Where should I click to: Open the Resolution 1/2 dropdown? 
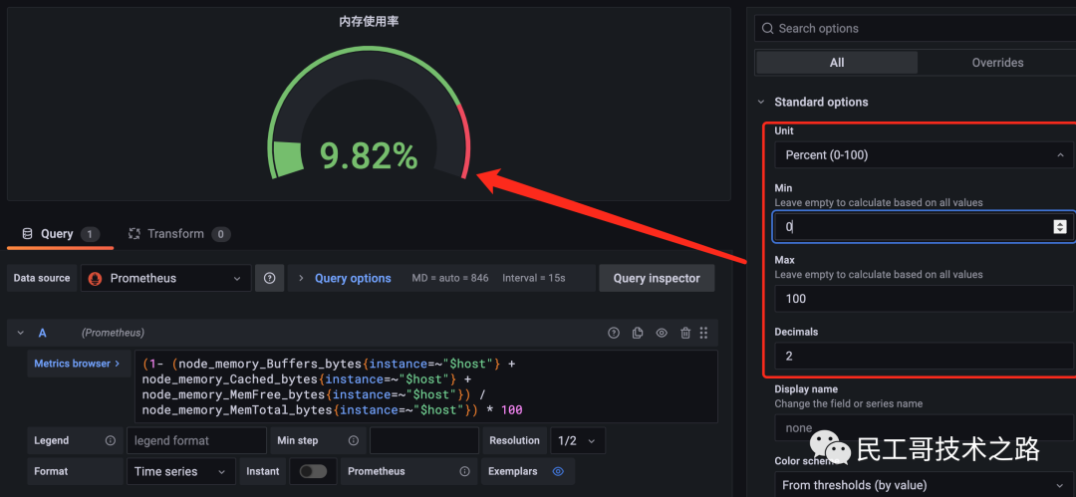point(578,440)
